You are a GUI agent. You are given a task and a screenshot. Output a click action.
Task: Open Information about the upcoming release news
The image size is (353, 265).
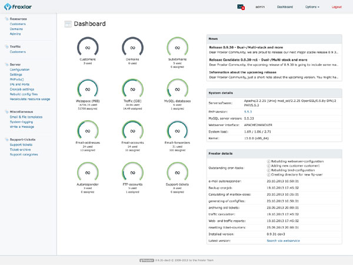242,72
